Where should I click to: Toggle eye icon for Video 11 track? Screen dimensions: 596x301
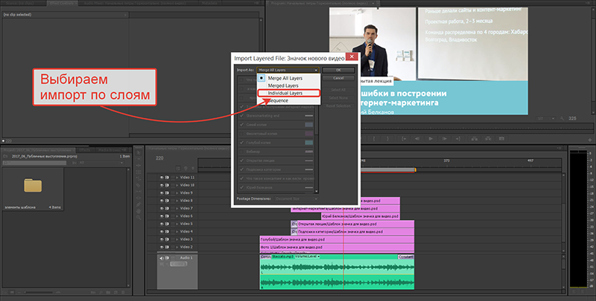pyautogui.click(x=161, y=178)
